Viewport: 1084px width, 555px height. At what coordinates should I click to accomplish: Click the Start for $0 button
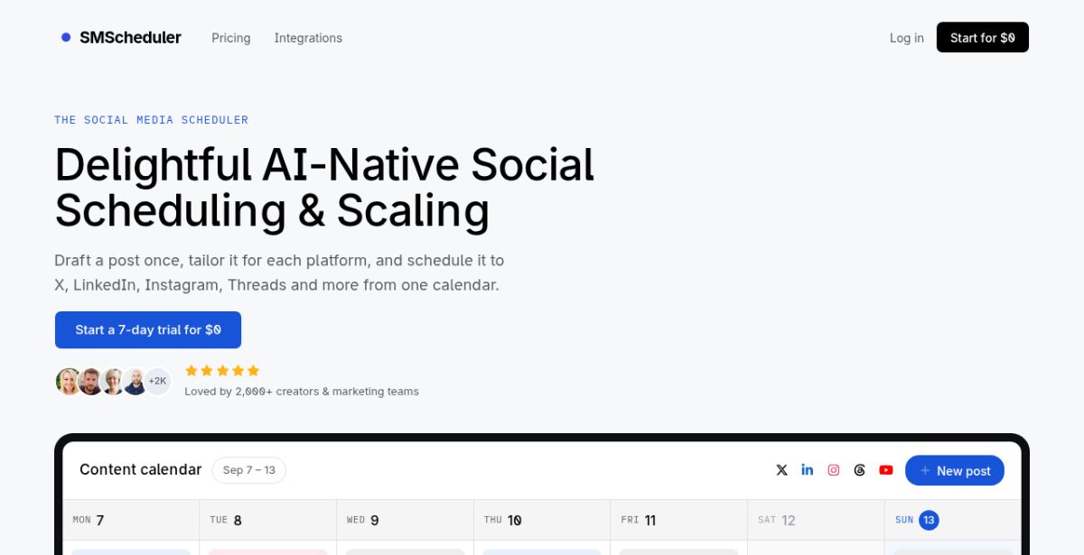(982, 37)
